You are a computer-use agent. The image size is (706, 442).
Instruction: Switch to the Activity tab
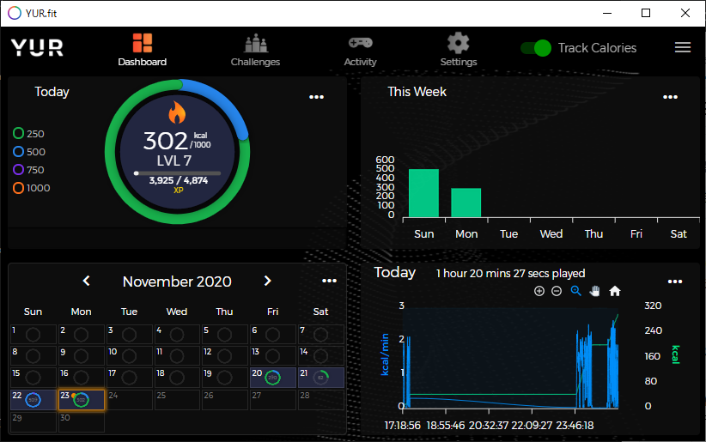pos(360,50)
